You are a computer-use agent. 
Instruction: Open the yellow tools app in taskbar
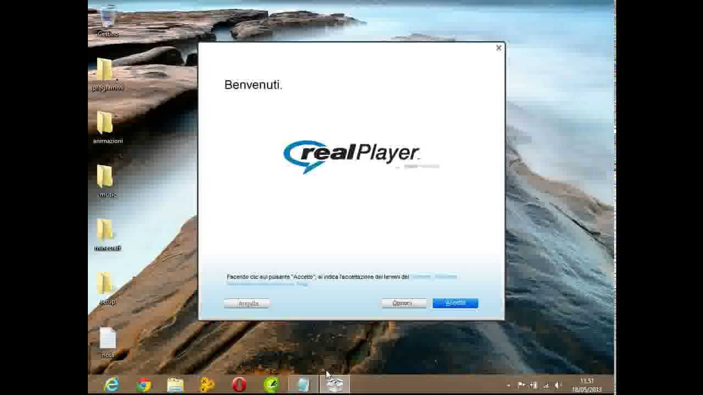point(207,385)
